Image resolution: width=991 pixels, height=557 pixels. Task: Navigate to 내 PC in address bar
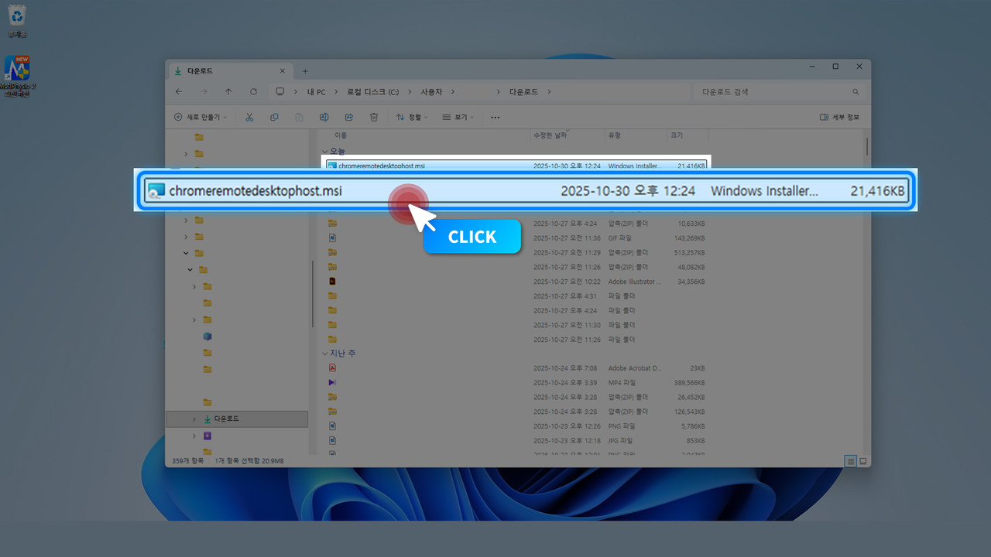pyautogui.click(x=316, y=92)
